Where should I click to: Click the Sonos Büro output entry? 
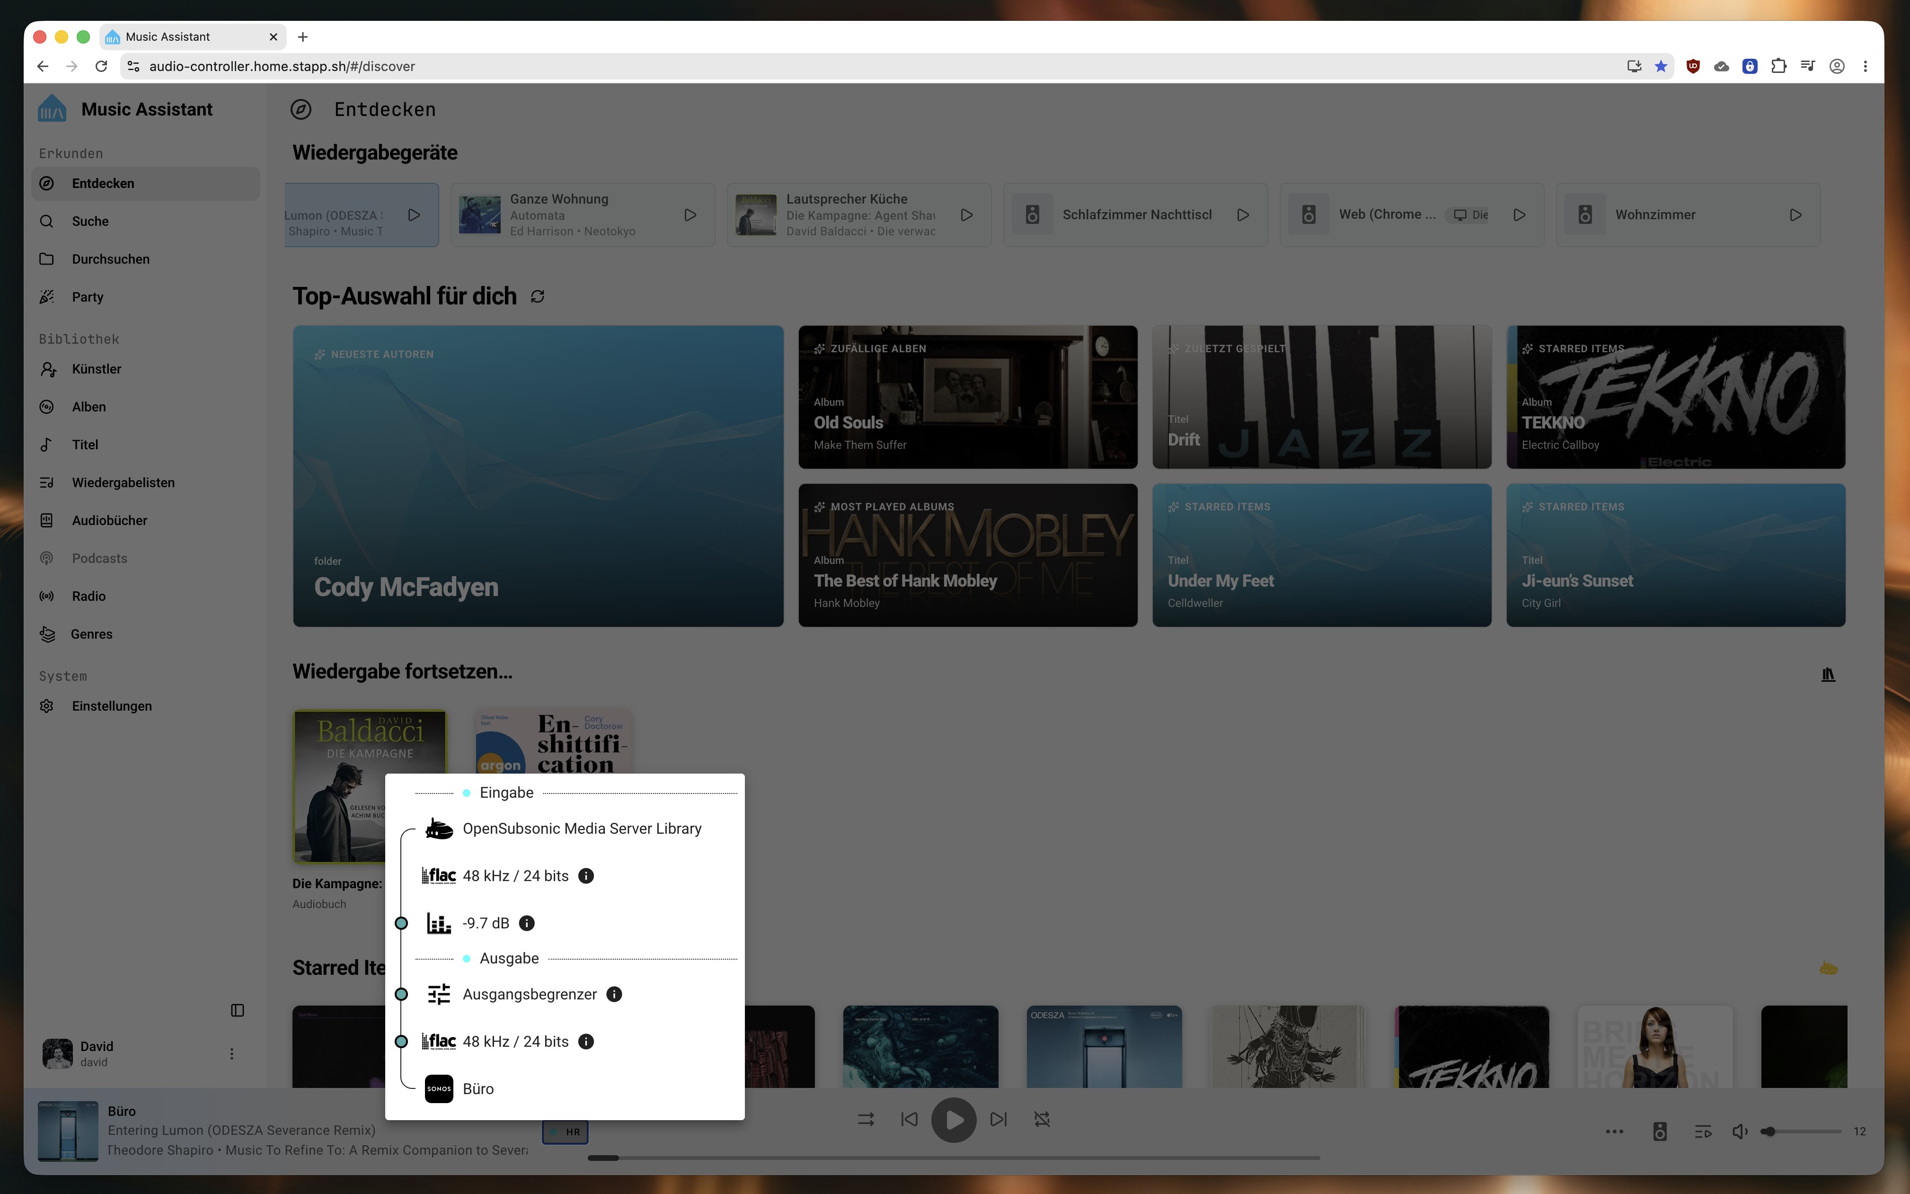(x=460, y=1089)
